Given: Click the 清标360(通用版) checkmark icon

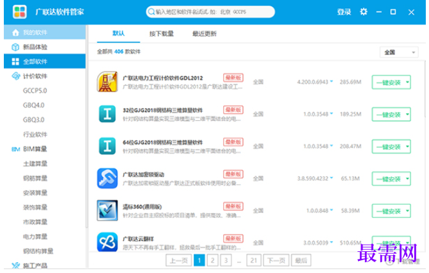Looking at the screenshot, I should coord(107,210).
